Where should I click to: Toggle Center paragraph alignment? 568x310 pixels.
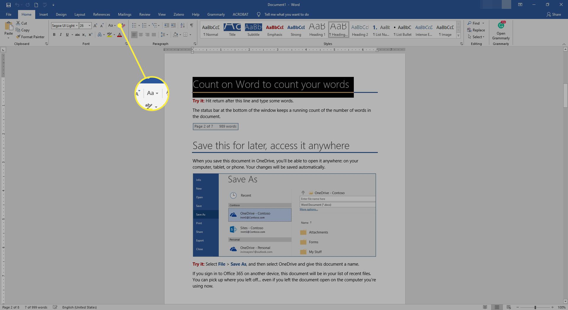[x=141, y=35]
